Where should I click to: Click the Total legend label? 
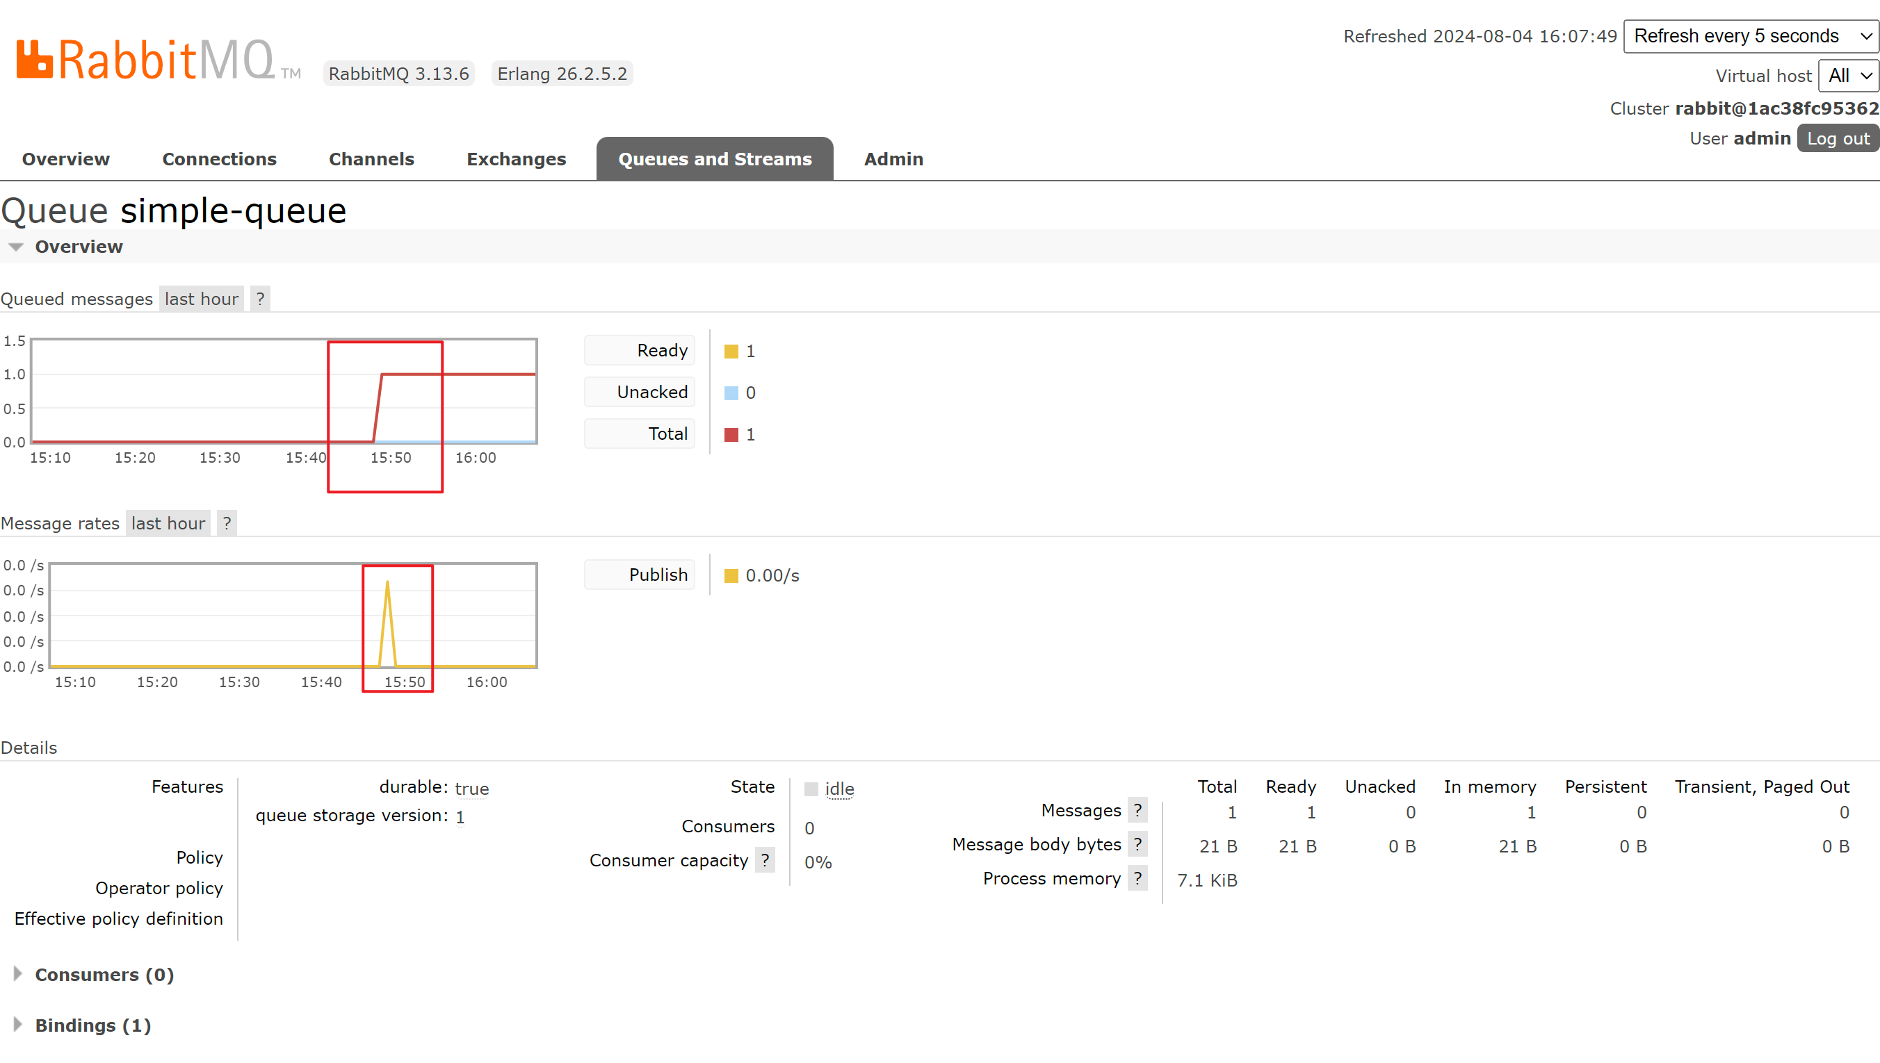(x=639, y=434)
